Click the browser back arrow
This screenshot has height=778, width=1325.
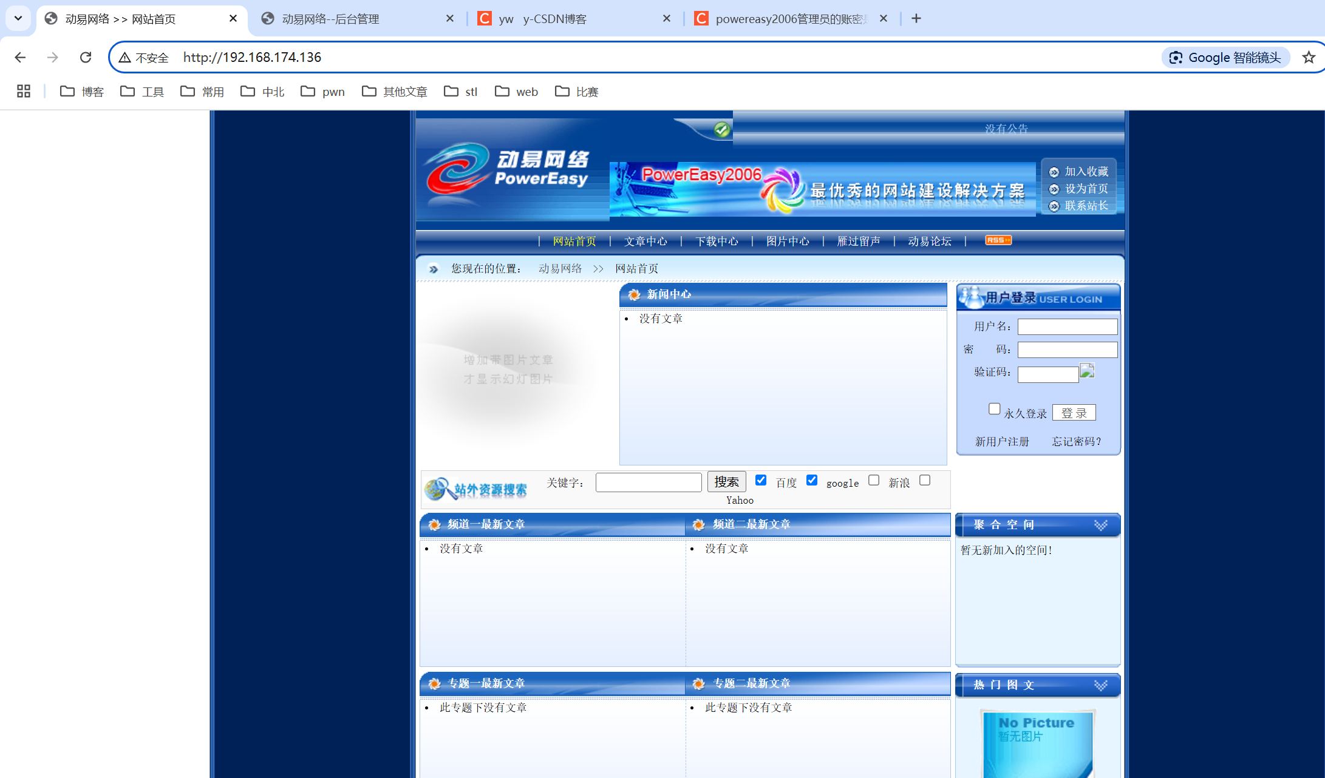20,57
